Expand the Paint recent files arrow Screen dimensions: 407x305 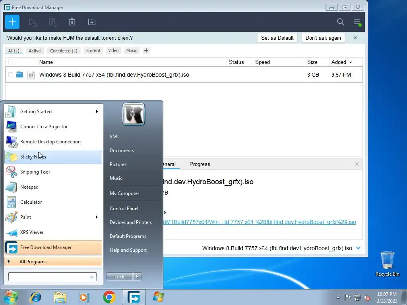click(97, 217)
